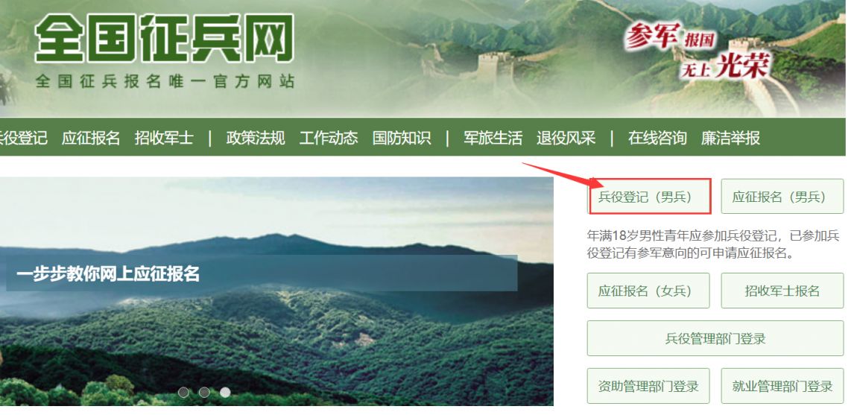The width and height of the screenshot is (857, 415).
Task: Switch to the first carousel slide dot
Action: click(x=183, y=392)
